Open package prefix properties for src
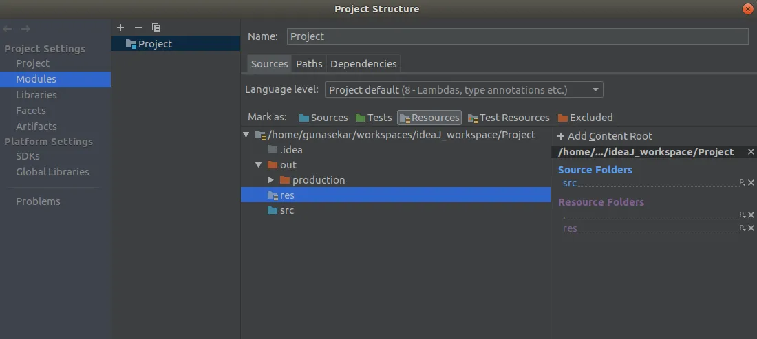 pos(742,183)
